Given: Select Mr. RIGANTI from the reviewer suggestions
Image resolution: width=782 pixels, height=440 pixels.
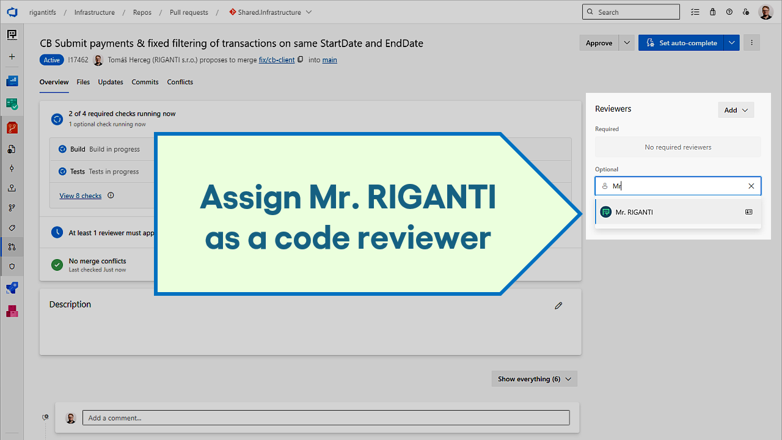Looking at the screenshot, I should (635, 212).
